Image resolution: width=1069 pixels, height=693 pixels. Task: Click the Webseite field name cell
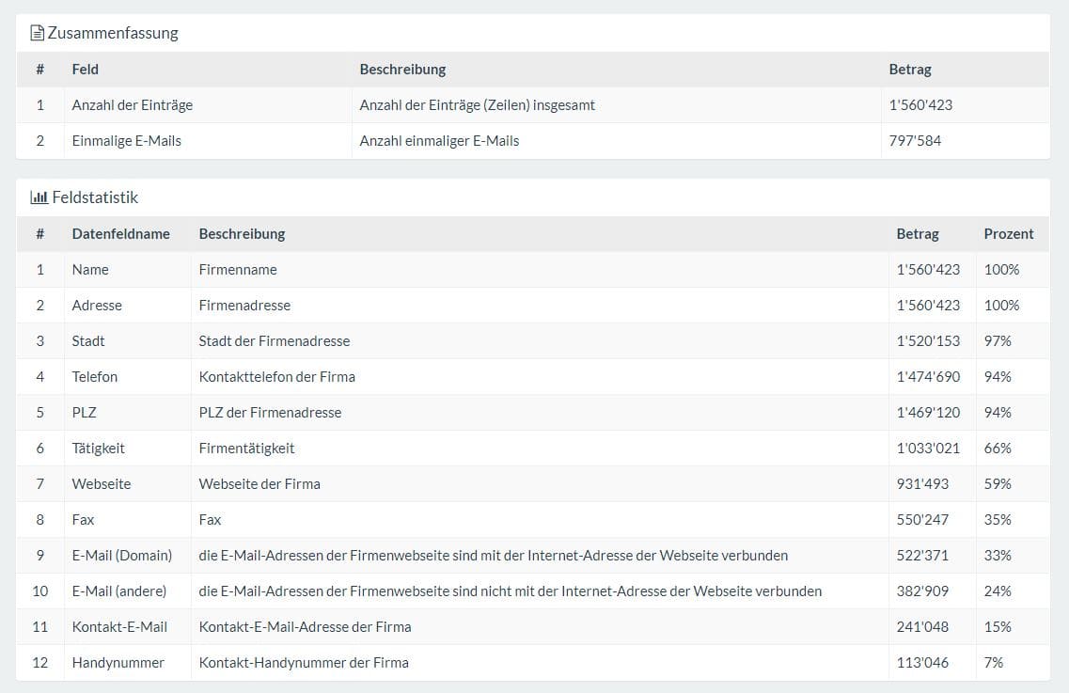[102, 484]
